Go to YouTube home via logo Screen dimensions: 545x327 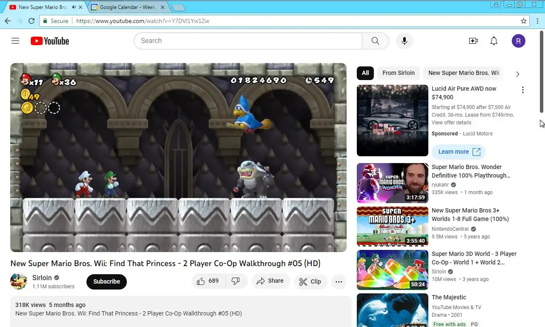50,41
